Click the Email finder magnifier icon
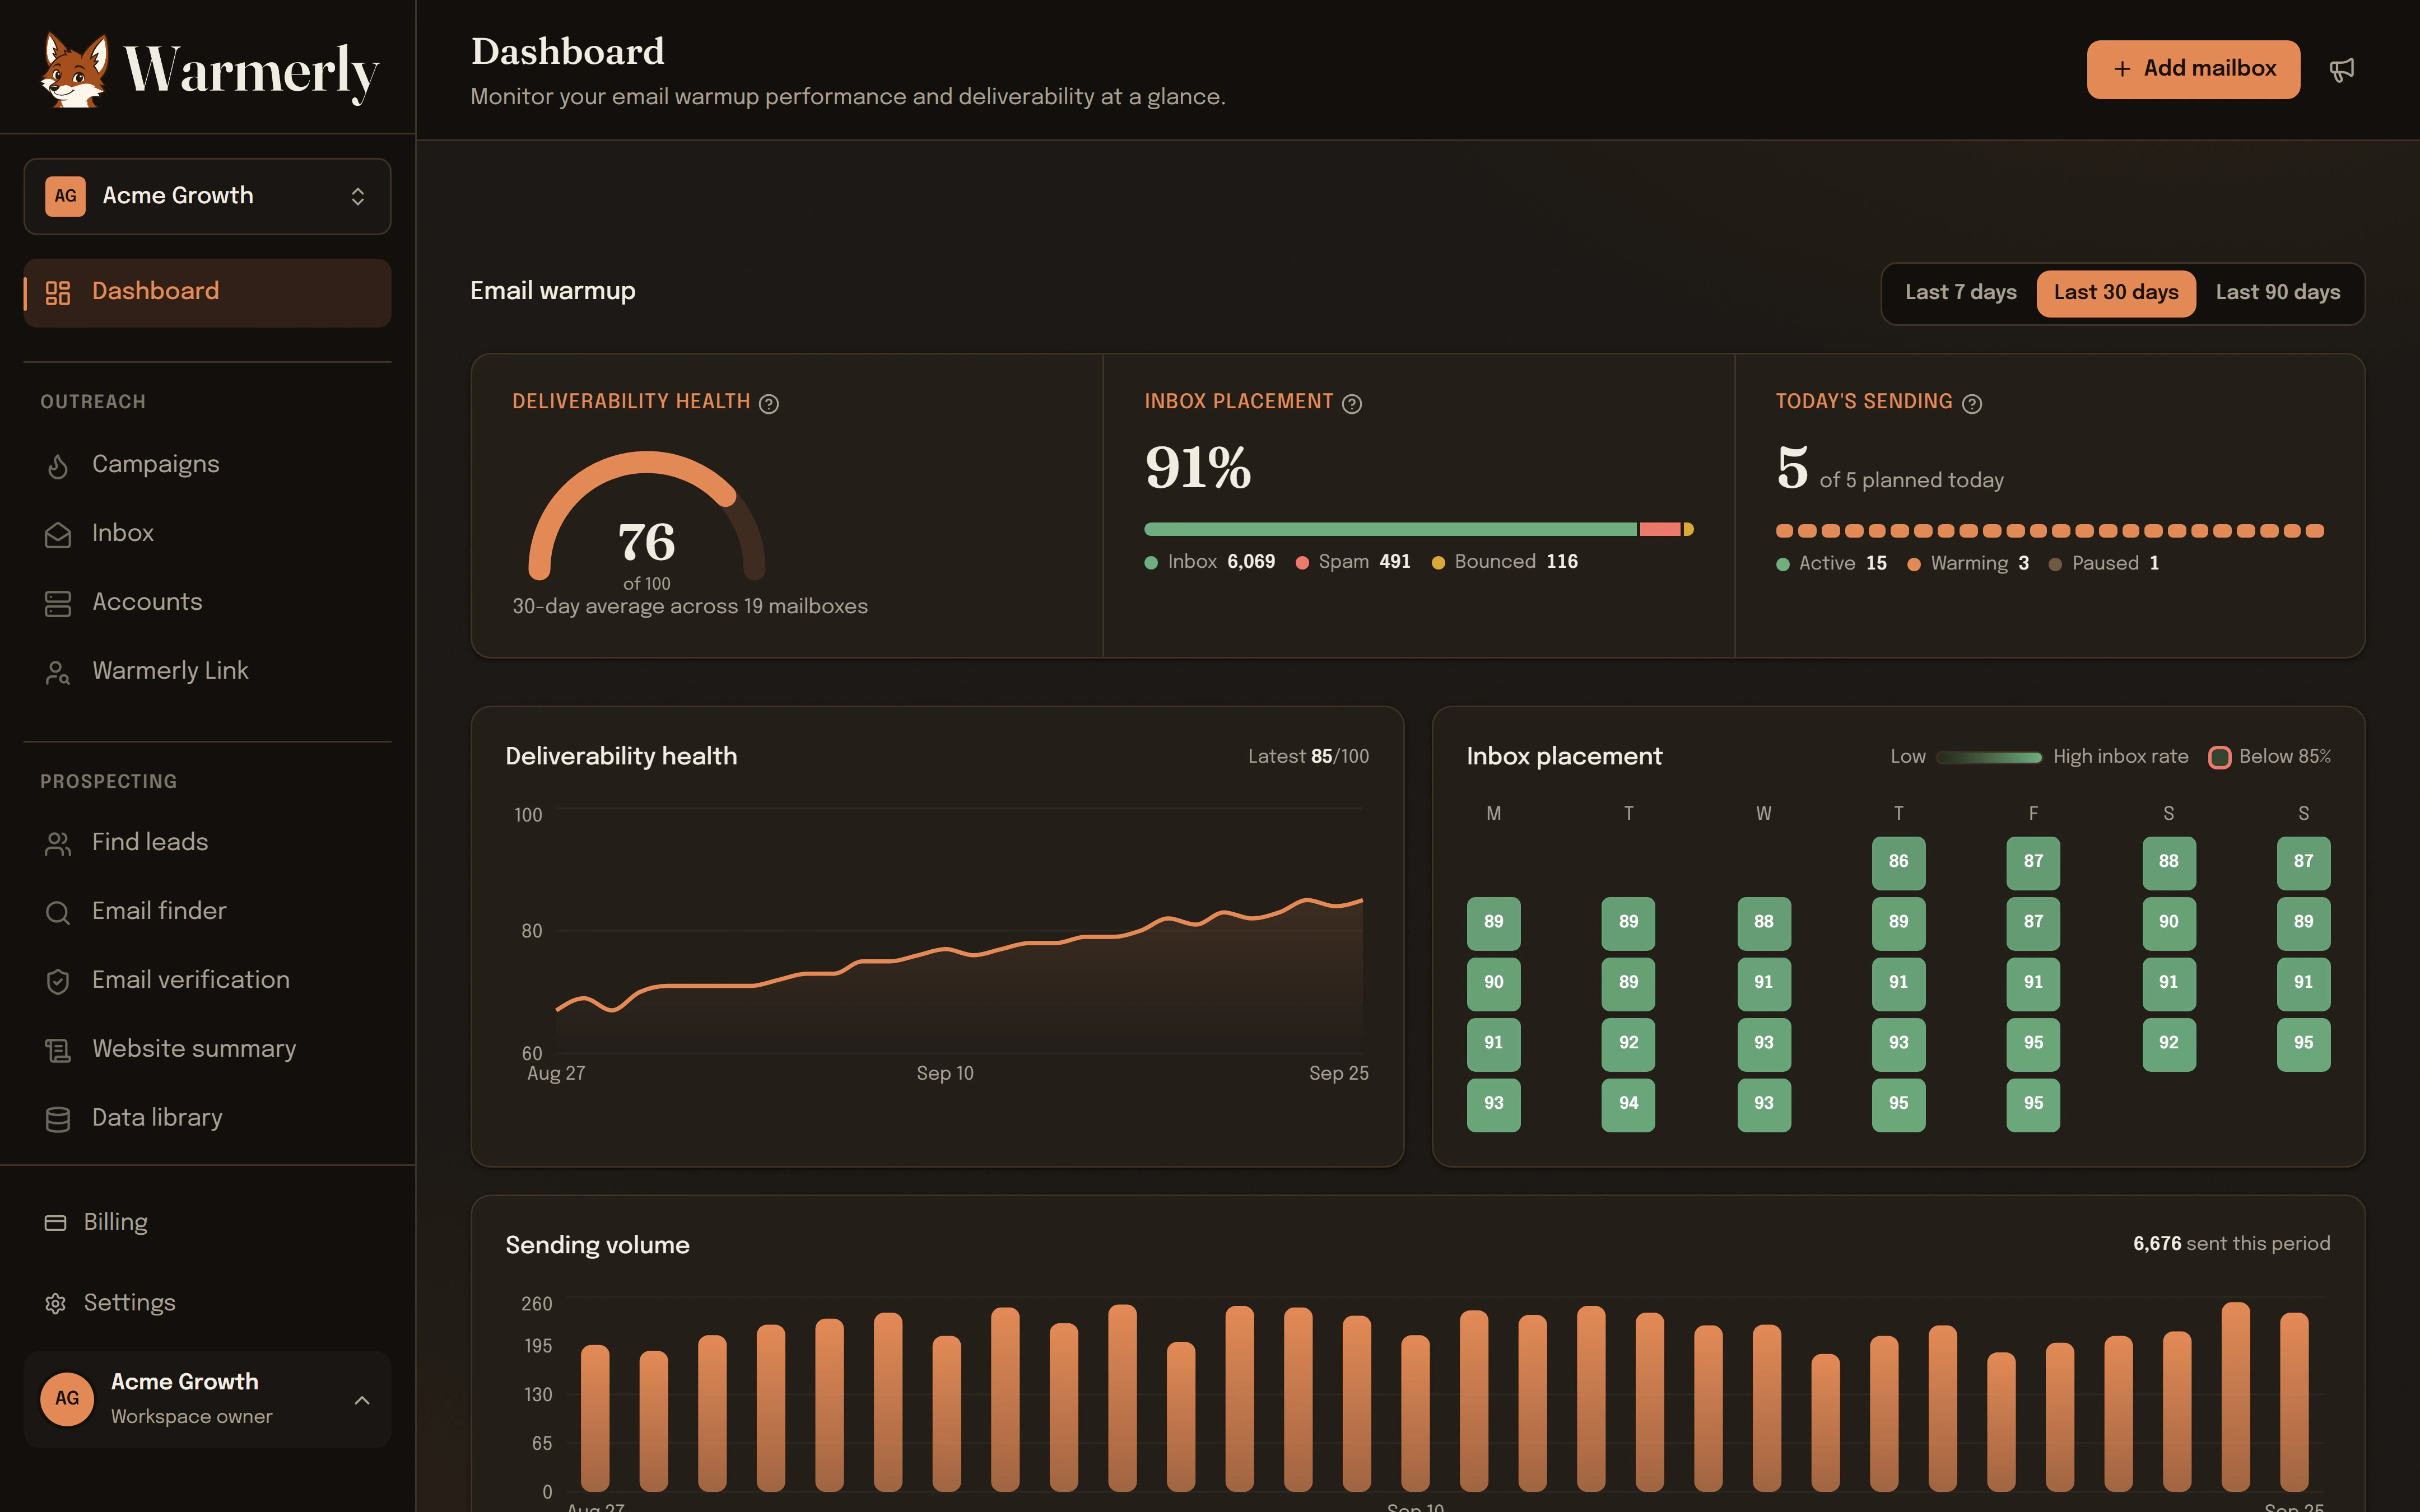2420x1512 pixels. pyautogui.click(x=58, y=912)
